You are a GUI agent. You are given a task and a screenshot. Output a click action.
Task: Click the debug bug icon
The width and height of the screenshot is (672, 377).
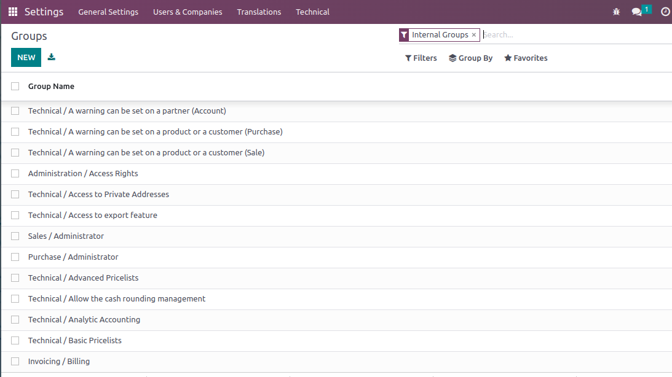616,12
